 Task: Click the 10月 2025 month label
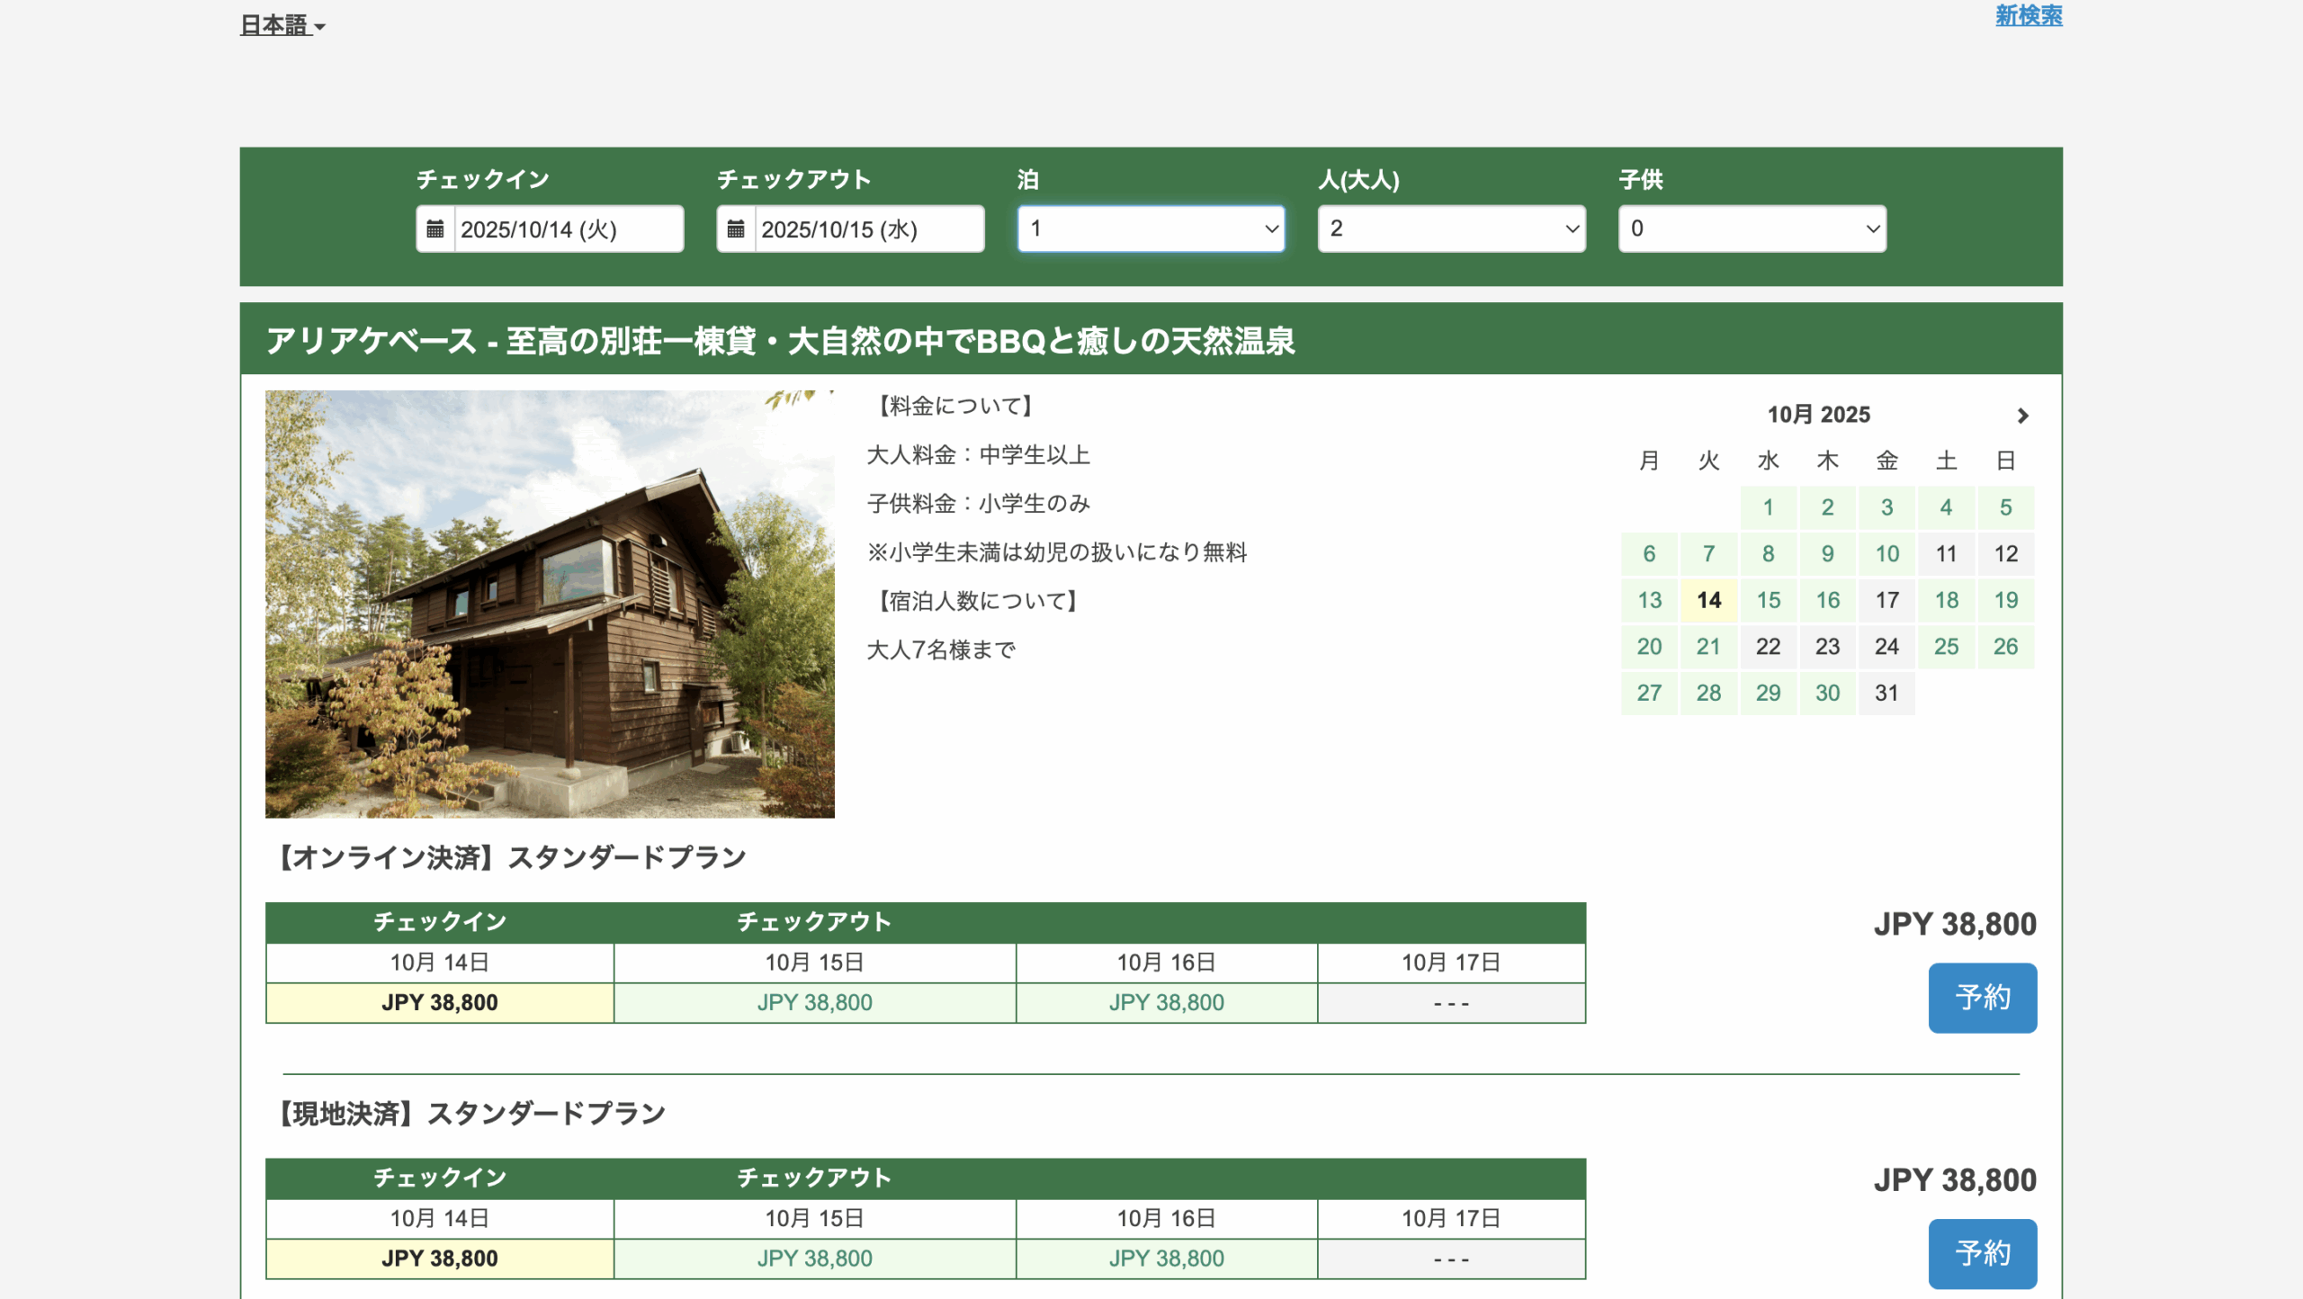coord(1818,415)
